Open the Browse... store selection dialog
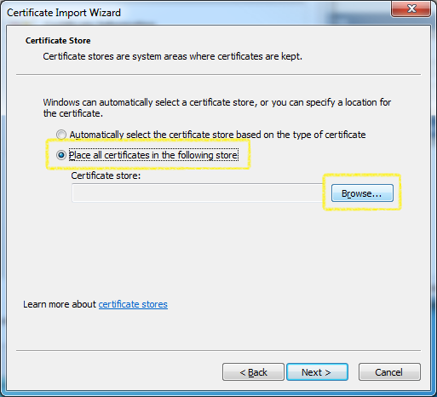 (x=362, y=193)
